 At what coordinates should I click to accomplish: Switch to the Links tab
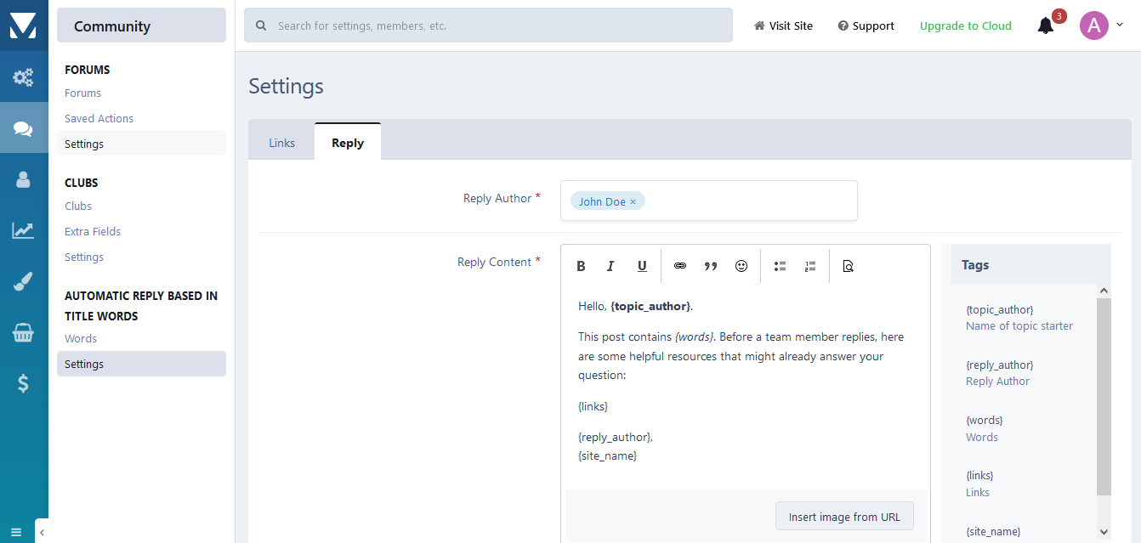[281, 143]
